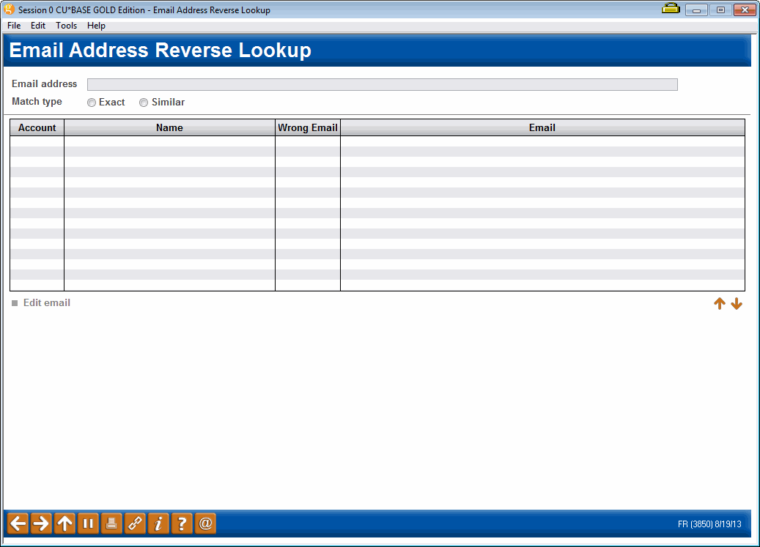Open the File menu
Viewport: 760px width, 547px height.
(x=13, y=25)
